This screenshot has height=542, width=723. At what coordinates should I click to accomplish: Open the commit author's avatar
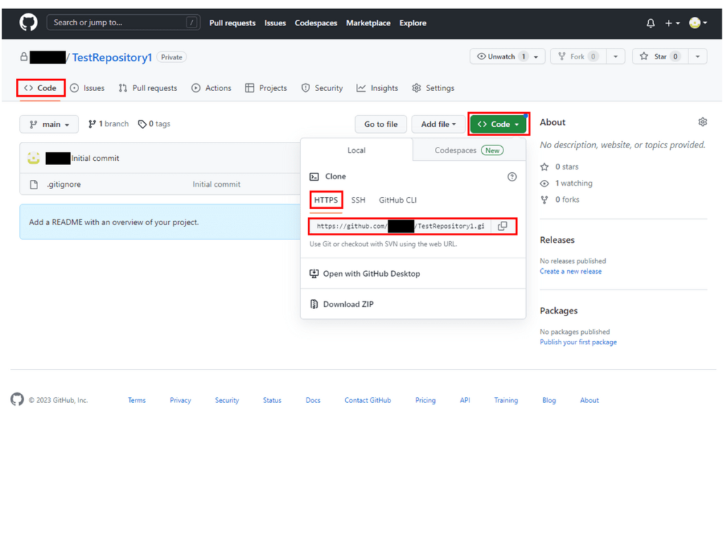coord(33,158)
